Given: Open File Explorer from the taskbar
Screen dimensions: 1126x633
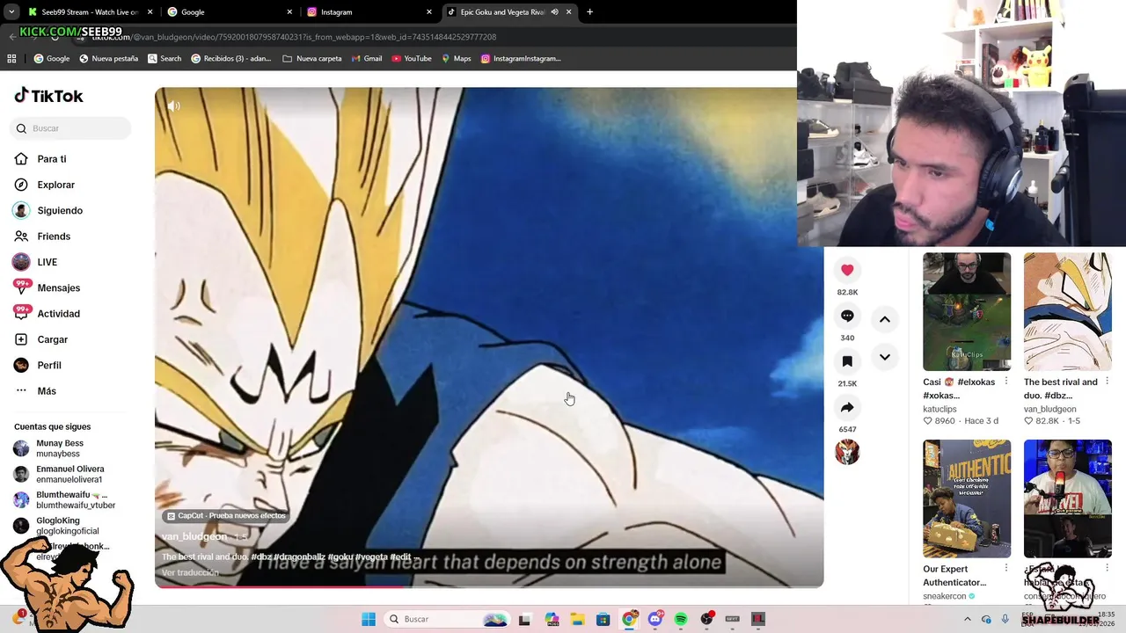Looking at the screenshot, I should point(577,619).
